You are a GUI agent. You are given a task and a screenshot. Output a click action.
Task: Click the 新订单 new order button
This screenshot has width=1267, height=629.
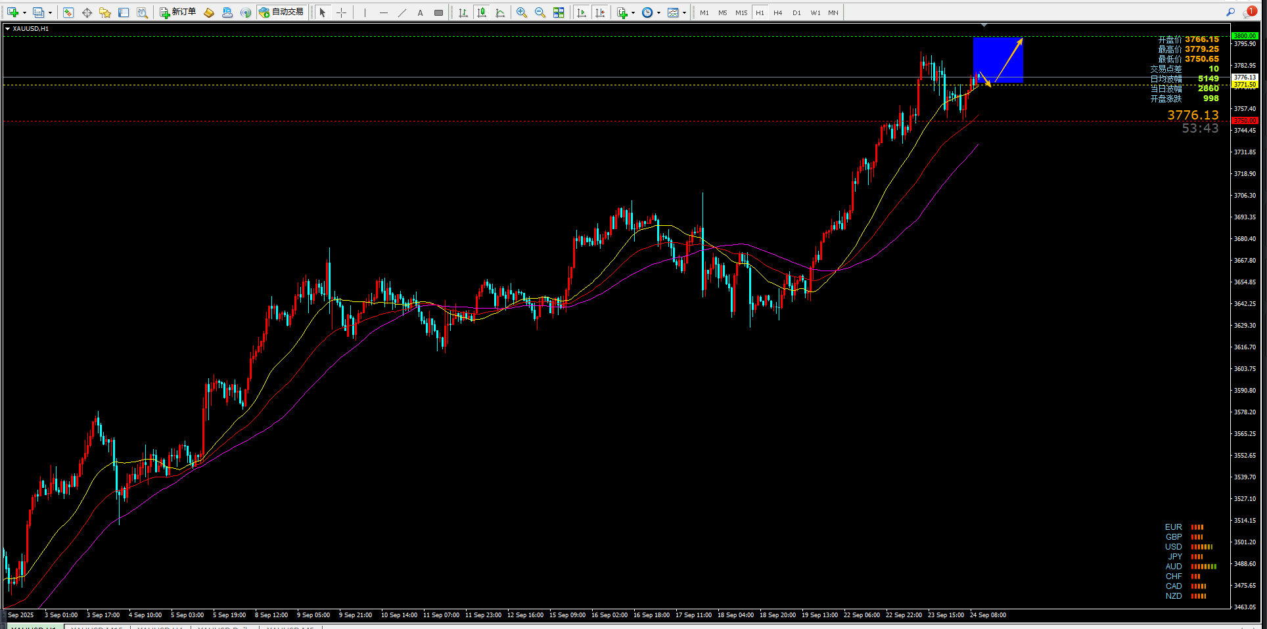(178, 12)
